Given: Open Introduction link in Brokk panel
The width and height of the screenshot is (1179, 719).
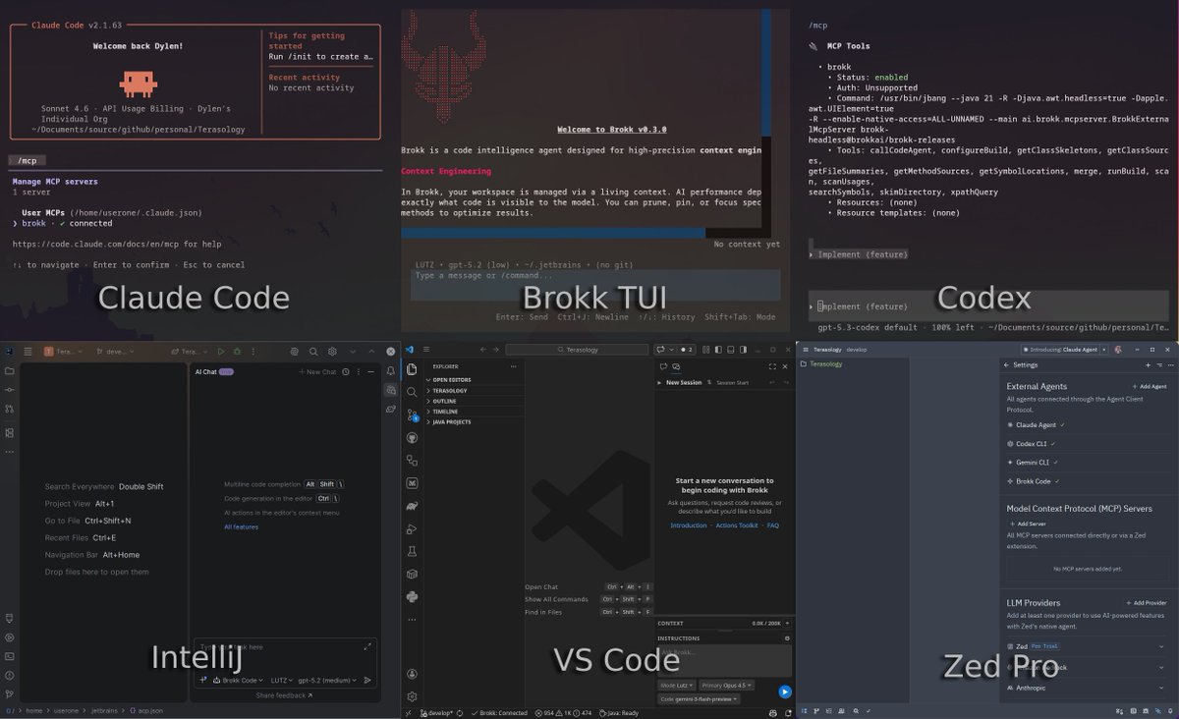Looking at the screenshot, I should [x=689, y=525].
